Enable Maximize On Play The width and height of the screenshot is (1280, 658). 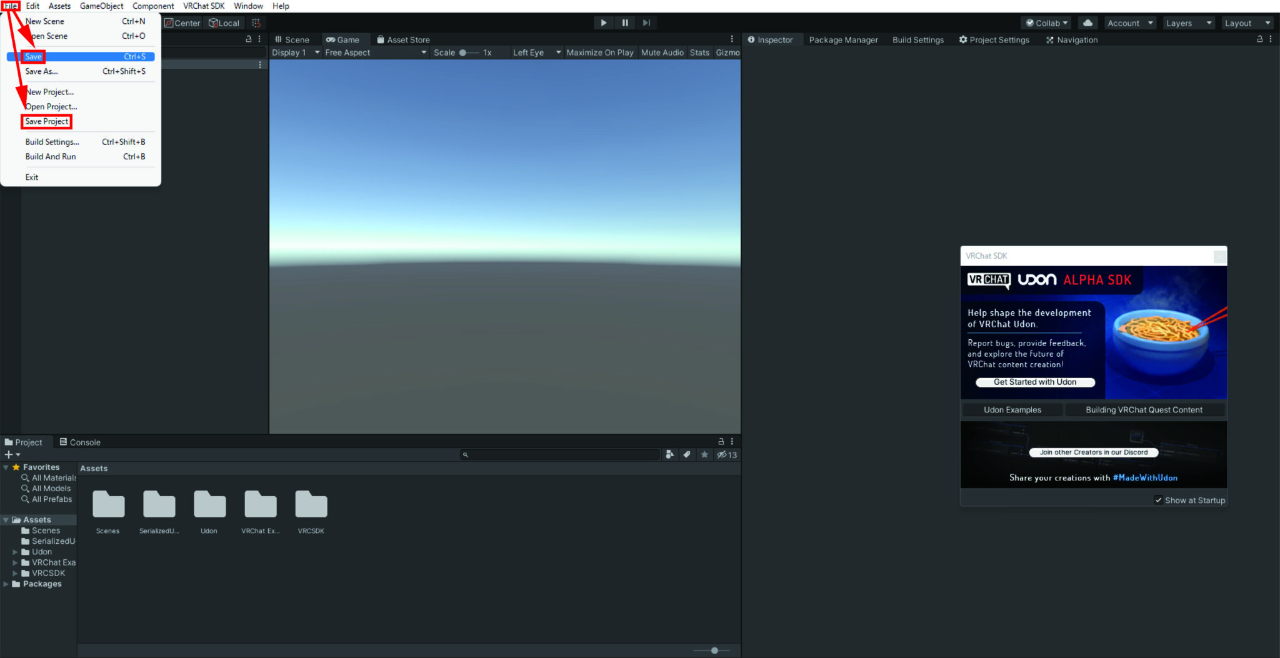(x=599, y=52)
